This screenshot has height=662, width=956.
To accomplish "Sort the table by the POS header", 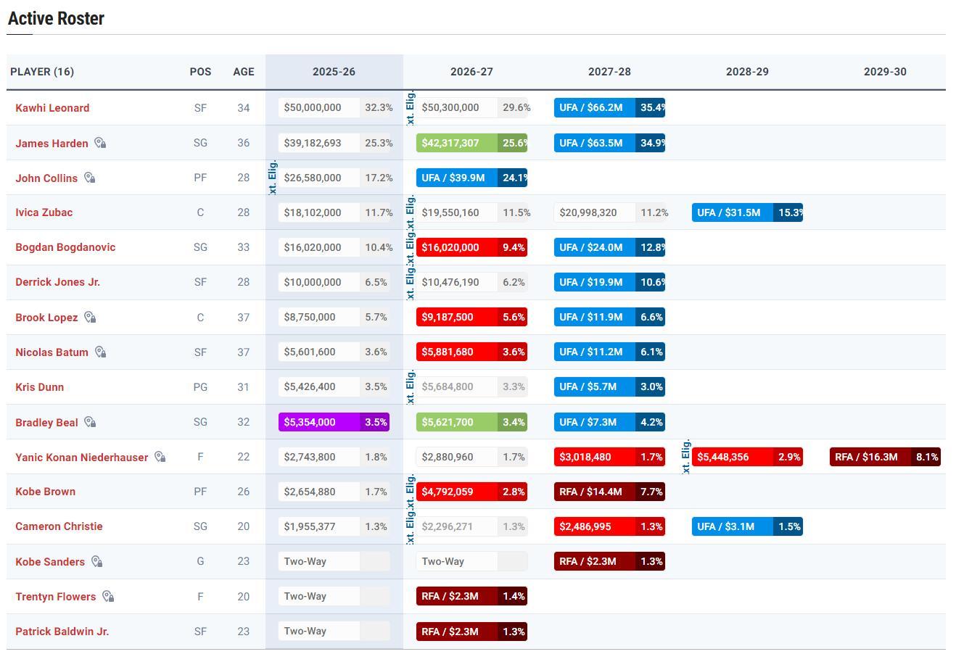I will (x=200, y=72).
